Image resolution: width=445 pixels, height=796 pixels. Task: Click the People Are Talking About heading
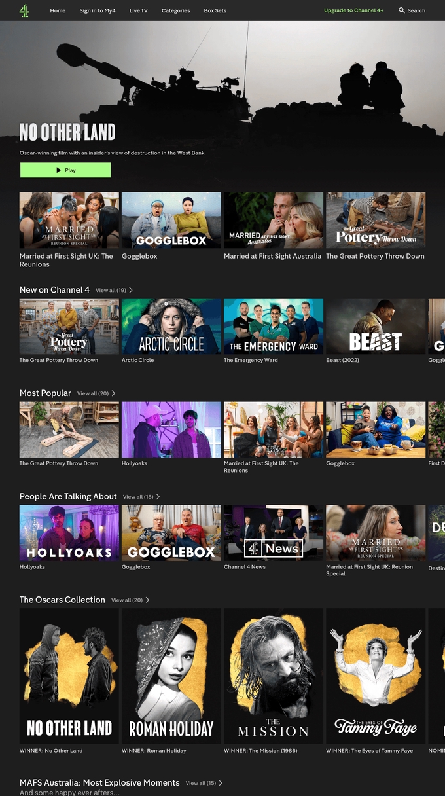pyautogui.click(x=68, y=496)
